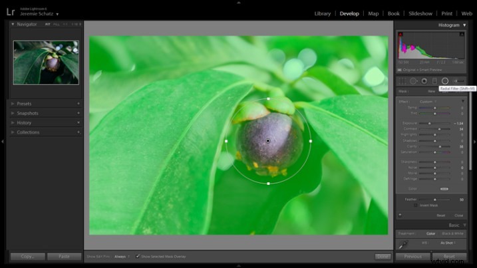Add a new collection with plus icon
This screenshot has height=268, width=477.
pos(79,132)
